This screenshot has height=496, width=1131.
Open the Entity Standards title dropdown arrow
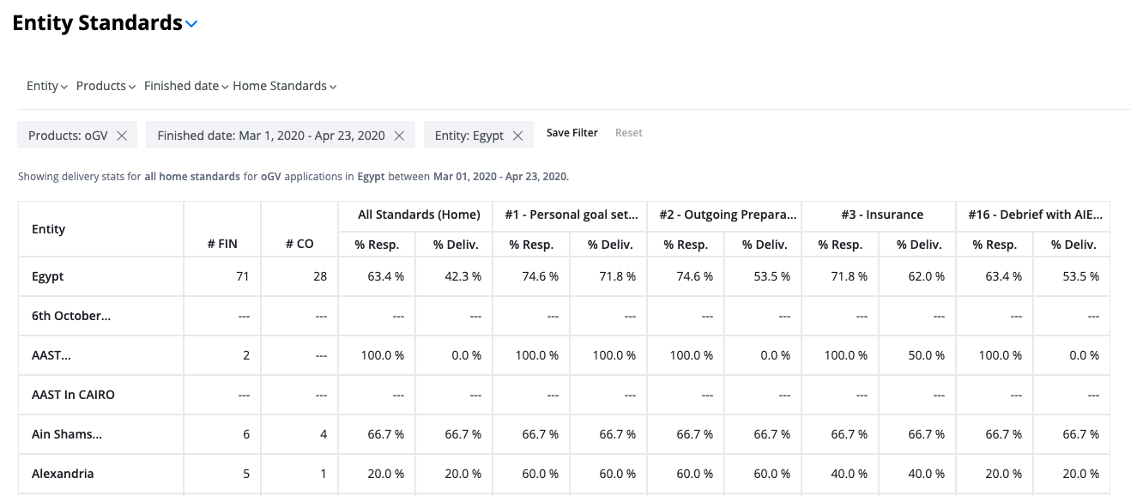191,24
